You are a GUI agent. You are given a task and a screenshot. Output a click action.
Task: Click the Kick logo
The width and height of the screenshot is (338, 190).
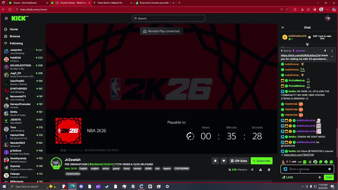(20, 18)
